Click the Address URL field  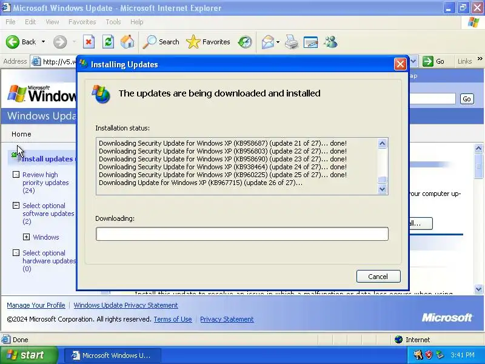(x=59, y=62)
